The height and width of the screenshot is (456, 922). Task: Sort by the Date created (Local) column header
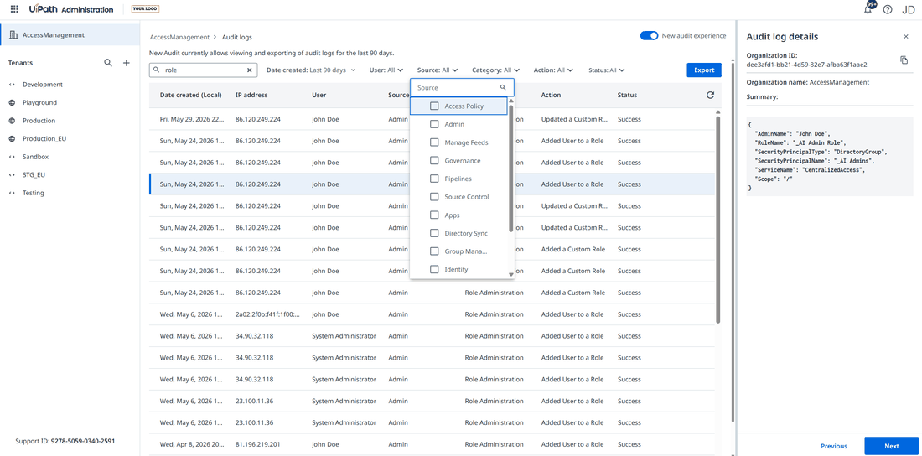[x=190, y=95]
